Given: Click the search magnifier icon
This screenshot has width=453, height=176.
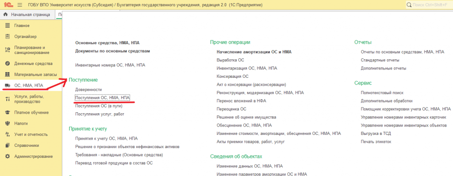Looking at the screenshot, I should [x=409, y=5].
